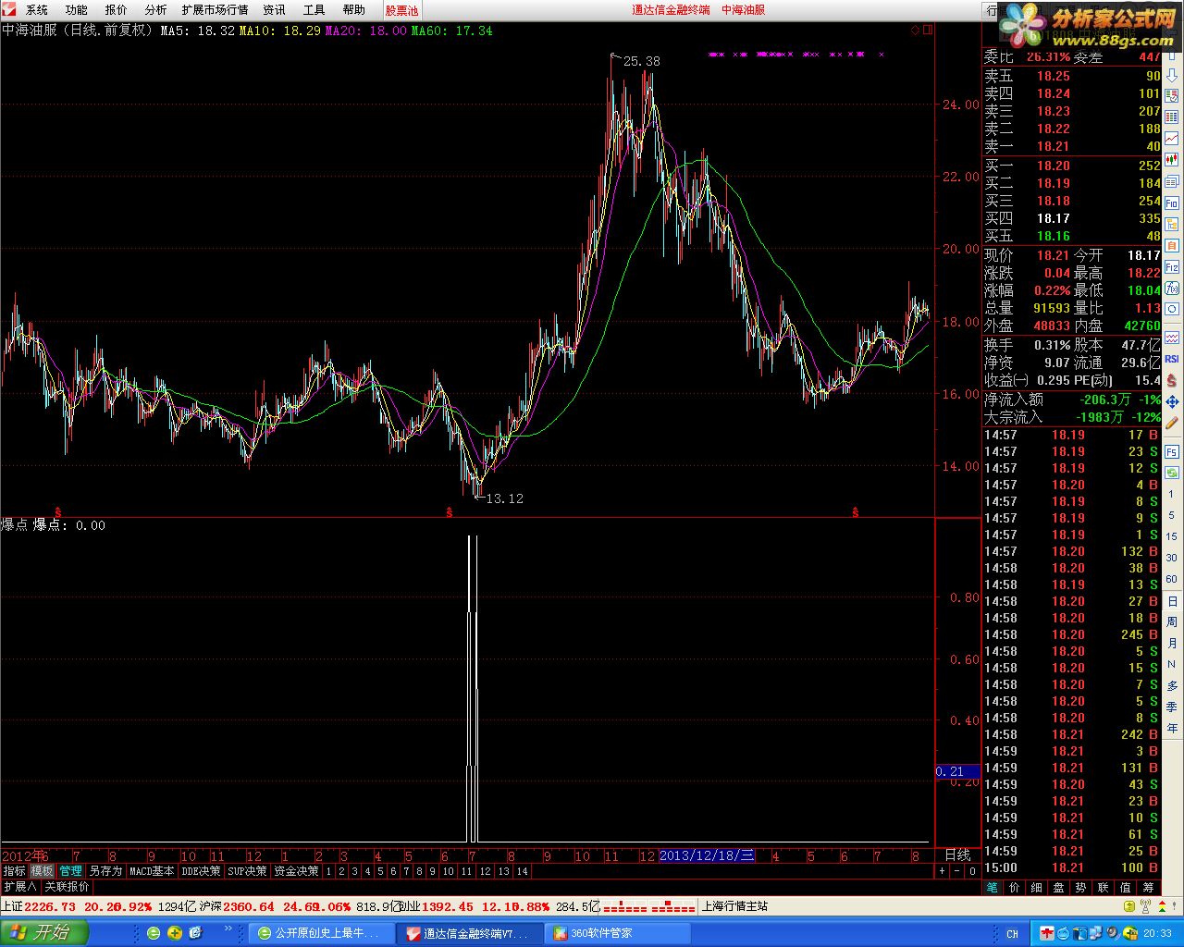Click the F5 icon in right sidebar
The width and height of the screenshot is (1184, 947).
(x=1172, y=450)
